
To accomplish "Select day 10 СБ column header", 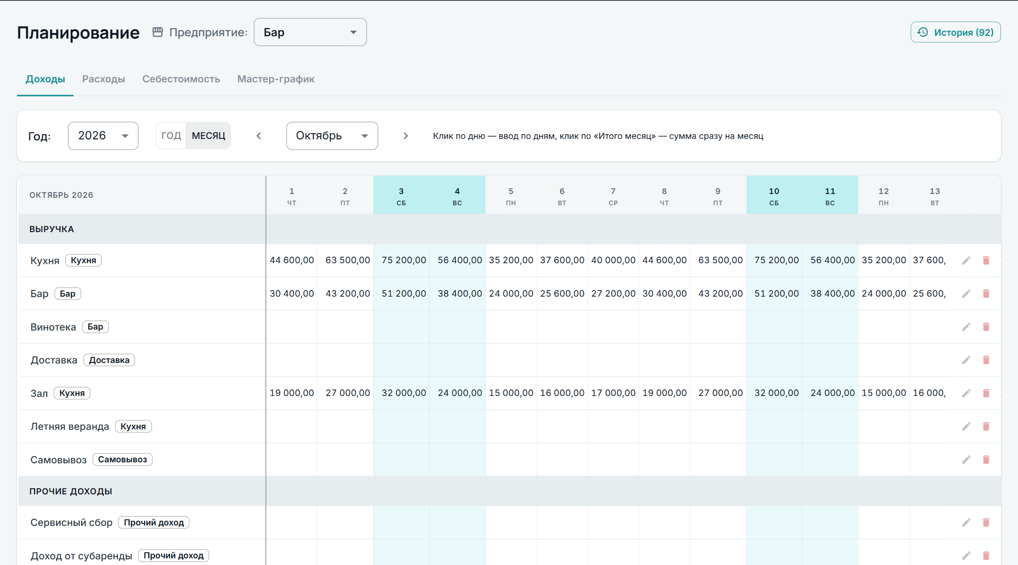I will [x=774, y=195].
